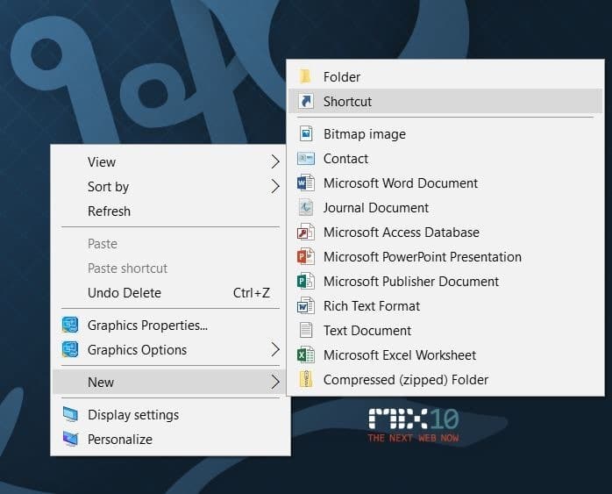Click the Access Database icon
Screen dimensions: 612x494
coord(306,232)
